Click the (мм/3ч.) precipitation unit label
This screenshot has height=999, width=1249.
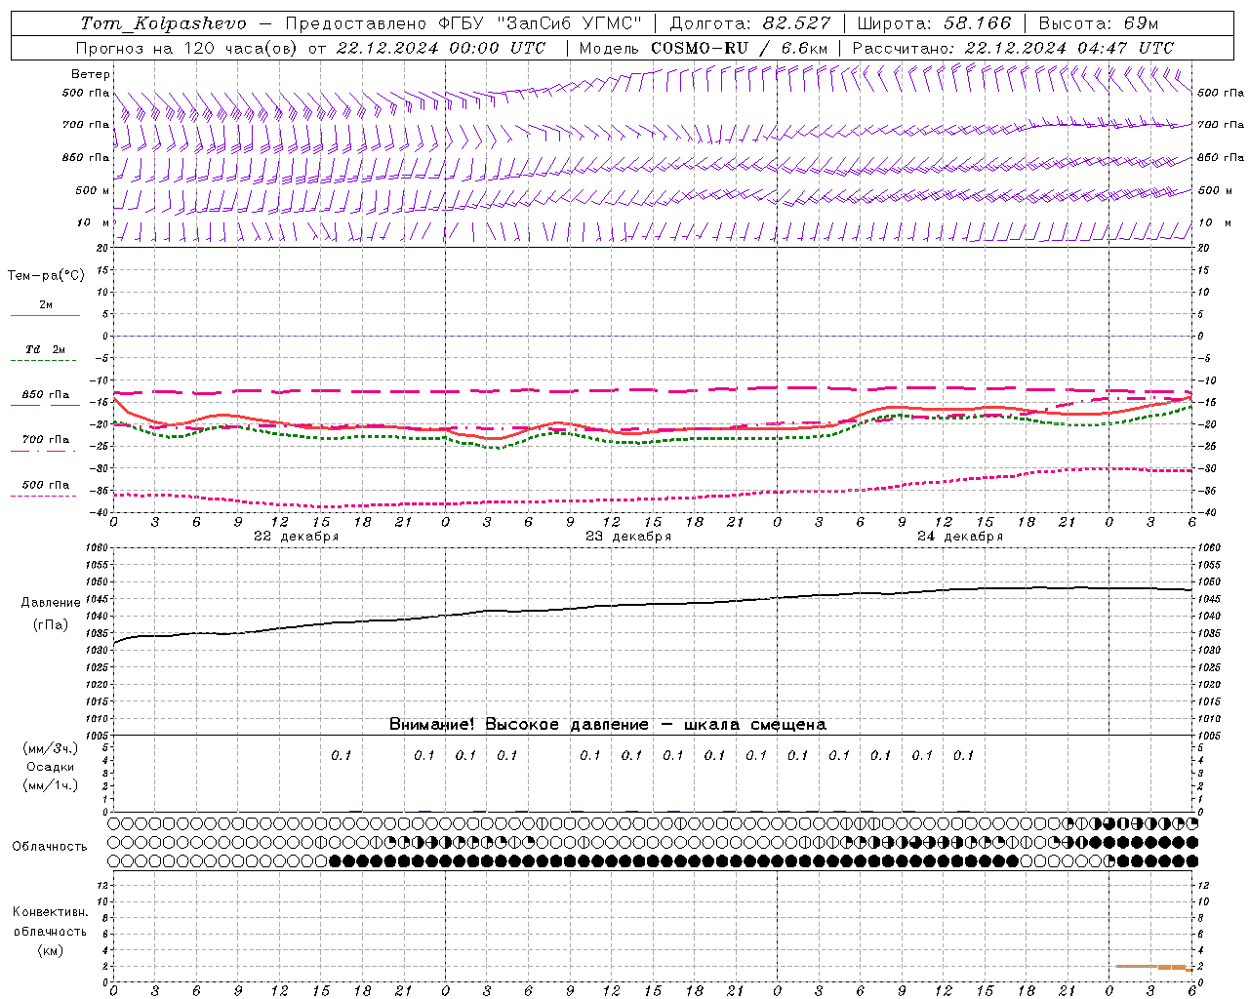(x=51, y=748)
